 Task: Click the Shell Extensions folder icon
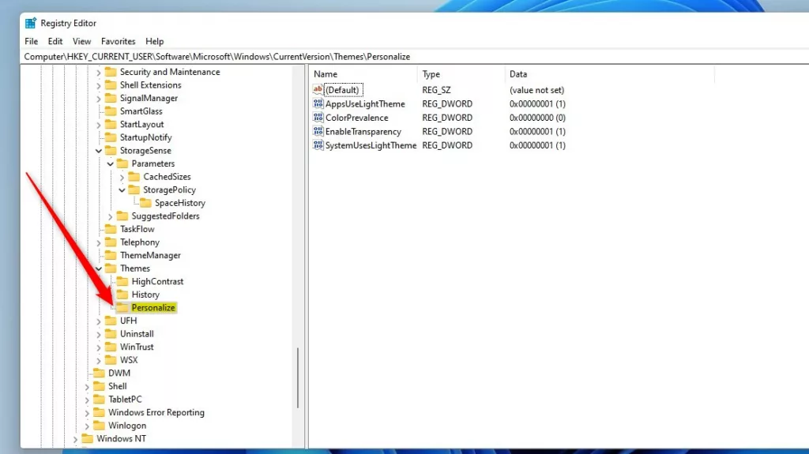coord(111,85)
